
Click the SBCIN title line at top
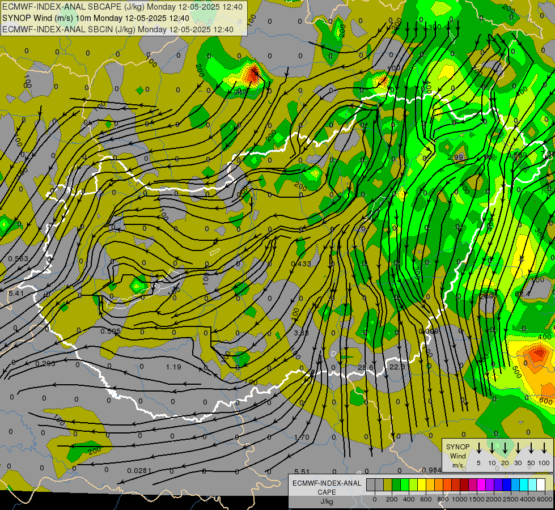point(118,29)
